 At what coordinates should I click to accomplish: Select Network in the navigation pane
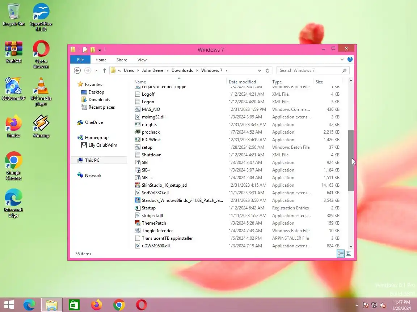pos(93,175)
